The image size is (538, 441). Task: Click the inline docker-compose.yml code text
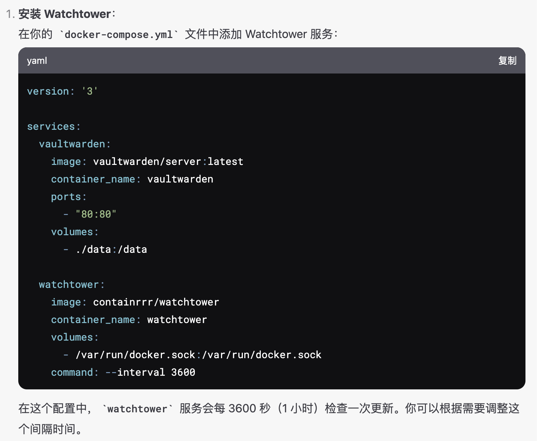119,35
